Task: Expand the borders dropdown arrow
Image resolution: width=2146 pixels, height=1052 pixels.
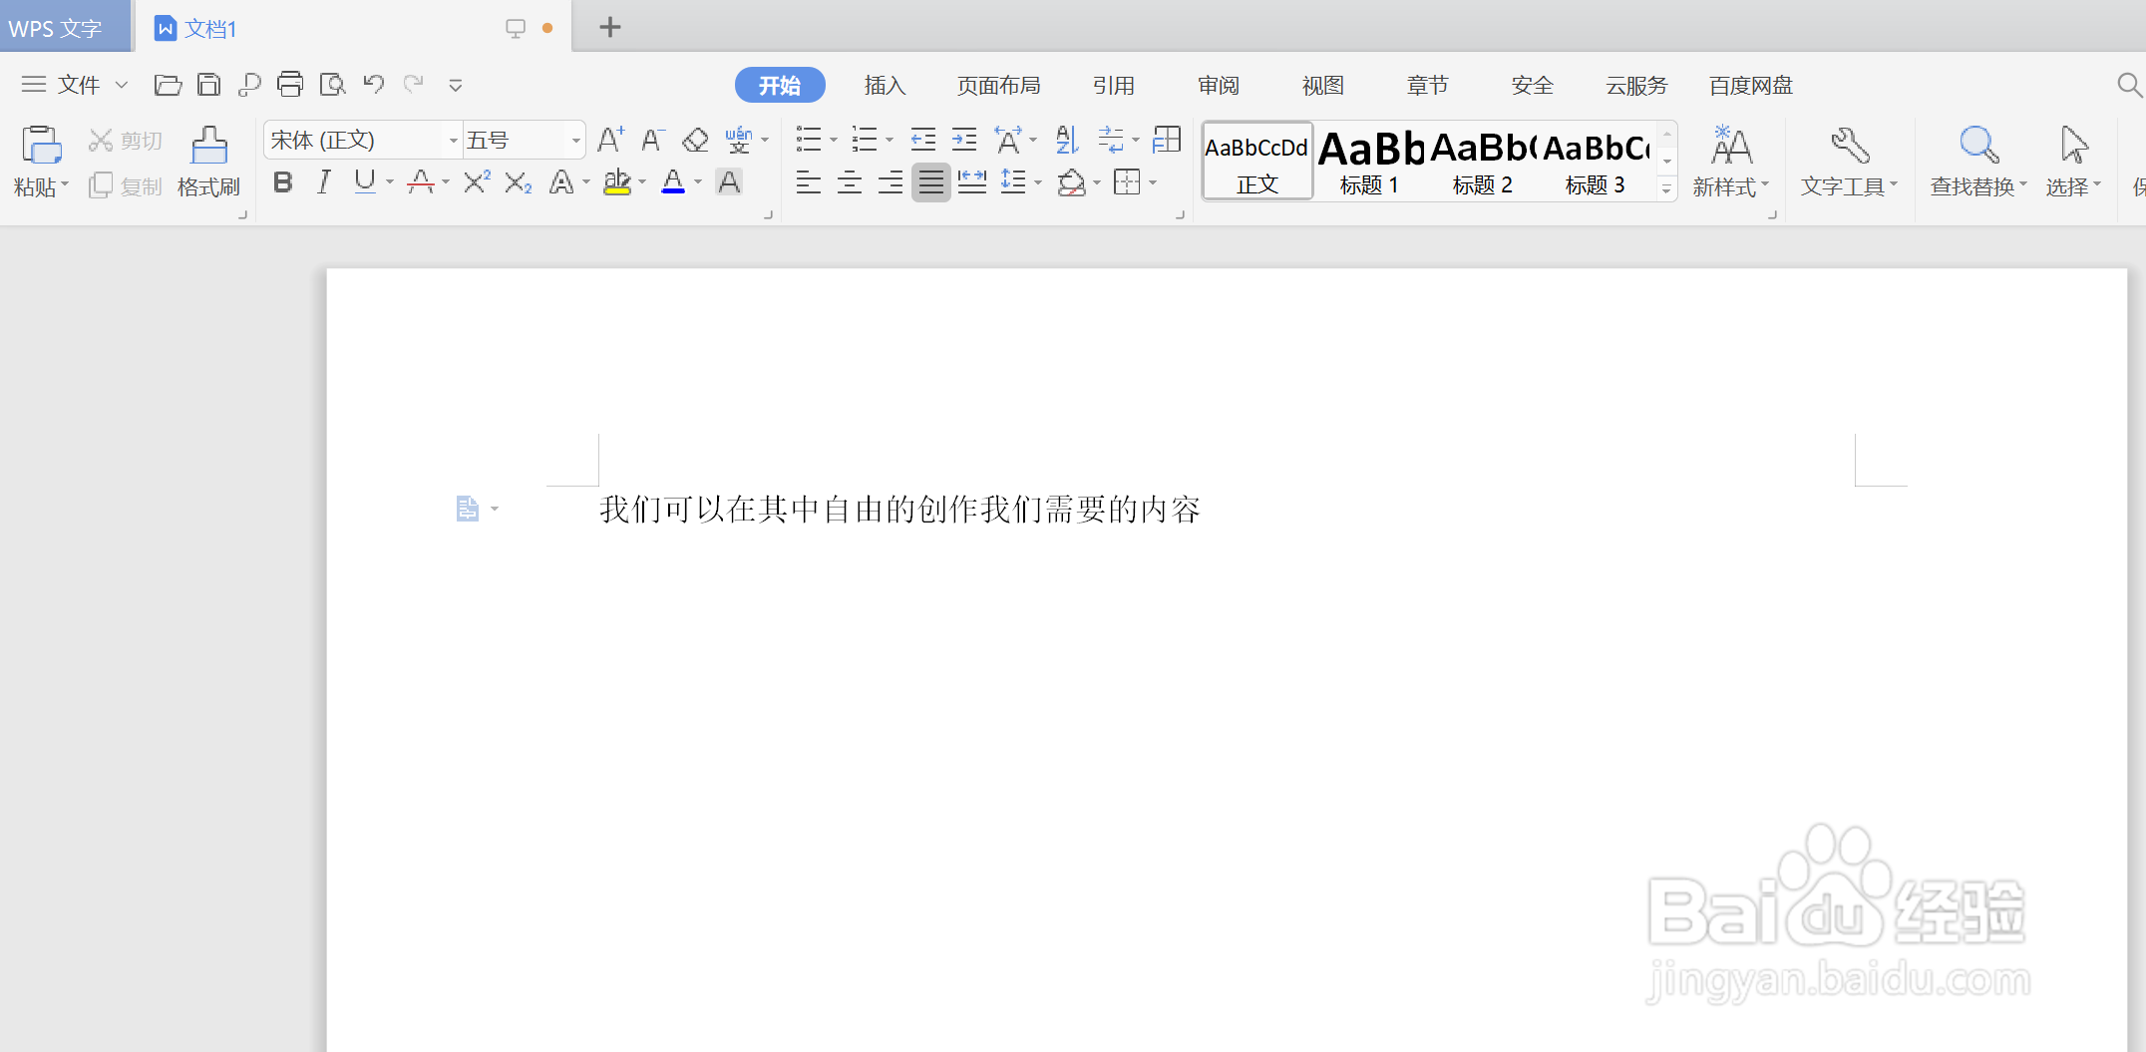Action: click(x=1153, y=183)
